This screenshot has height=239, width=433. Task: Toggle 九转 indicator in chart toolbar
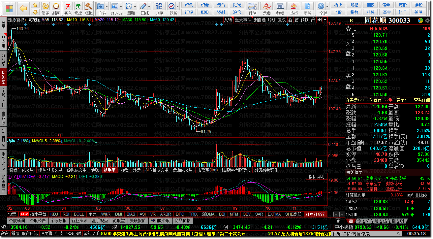coord(228,20)
